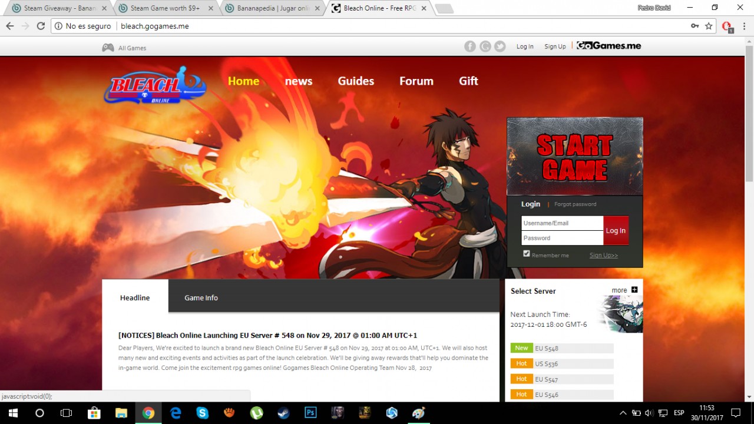
Task: Open the Guides navigation item
Action: 356,81
